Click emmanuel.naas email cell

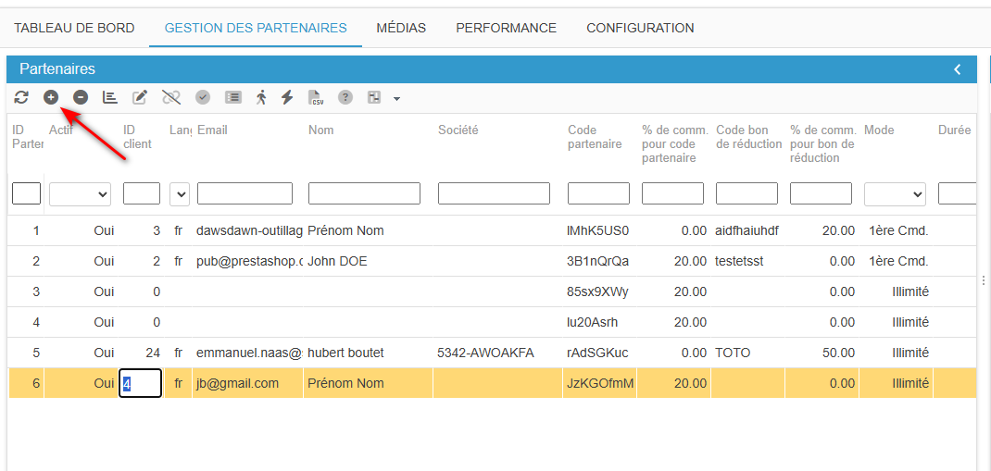(x=248, y=353)
